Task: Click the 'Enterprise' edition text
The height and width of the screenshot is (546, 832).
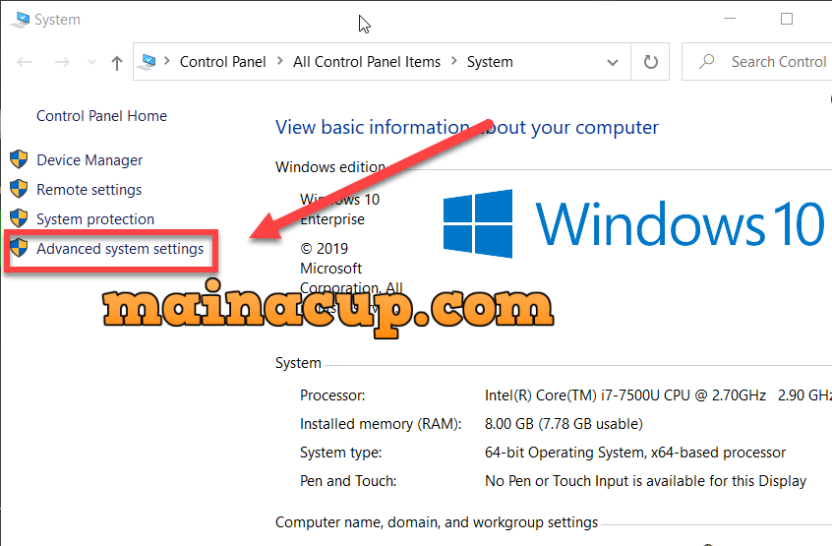Action: coord(332,219)
